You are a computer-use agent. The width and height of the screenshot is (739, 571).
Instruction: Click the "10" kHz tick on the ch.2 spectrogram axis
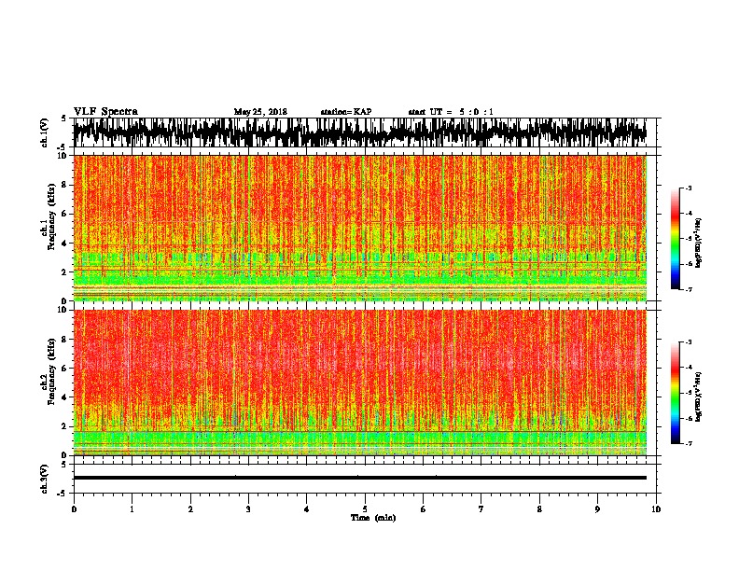tap(64, 310)
